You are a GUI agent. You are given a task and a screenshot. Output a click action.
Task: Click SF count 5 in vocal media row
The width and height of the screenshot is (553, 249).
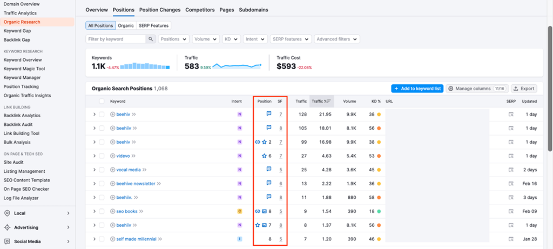(x=281, y=170)
